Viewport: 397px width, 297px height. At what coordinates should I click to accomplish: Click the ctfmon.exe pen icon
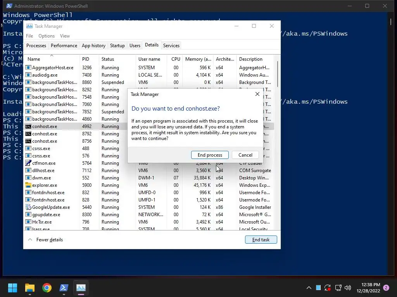coord(28,163)
